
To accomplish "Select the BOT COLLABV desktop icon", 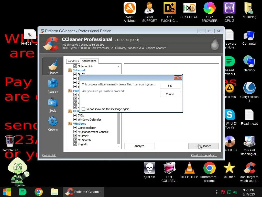I will (169, 172).
